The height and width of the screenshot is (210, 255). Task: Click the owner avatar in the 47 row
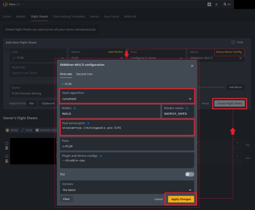pos(6,161)
